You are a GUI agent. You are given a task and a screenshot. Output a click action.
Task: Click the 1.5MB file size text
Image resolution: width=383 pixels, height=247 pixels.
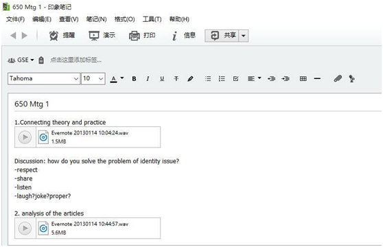[x=58, y=141]
